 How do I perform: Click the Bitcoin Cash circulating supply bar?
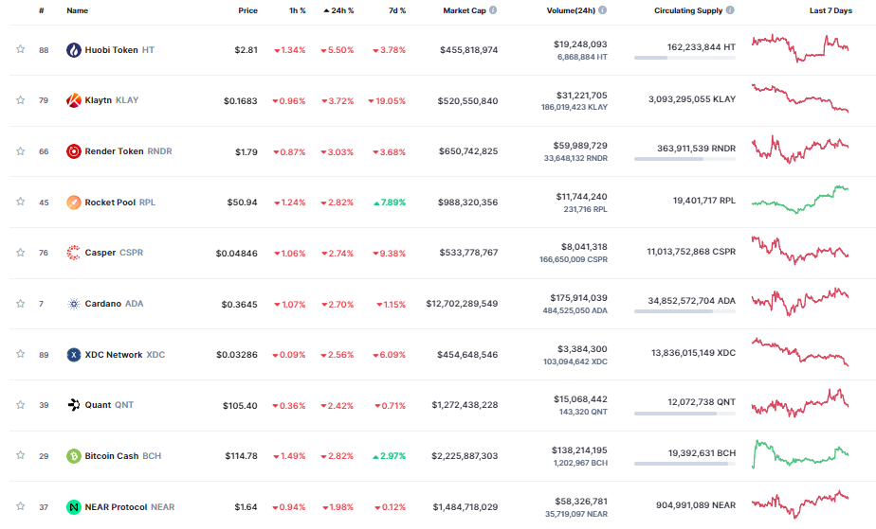point(682,464)
